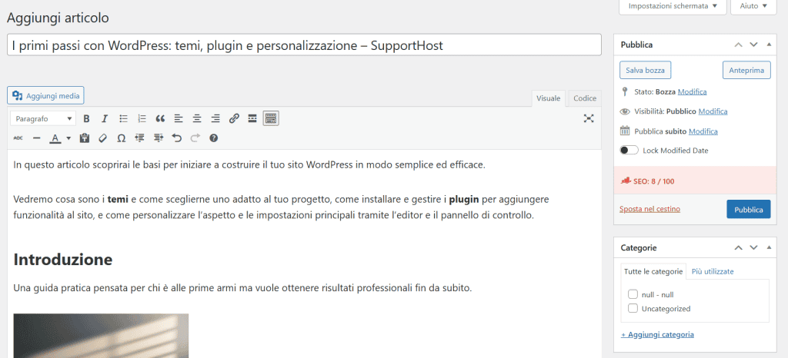Open keyboard shortcuts help icon
Image resolution: width=788 pixels, height=358 pixels.
(214, 138)
